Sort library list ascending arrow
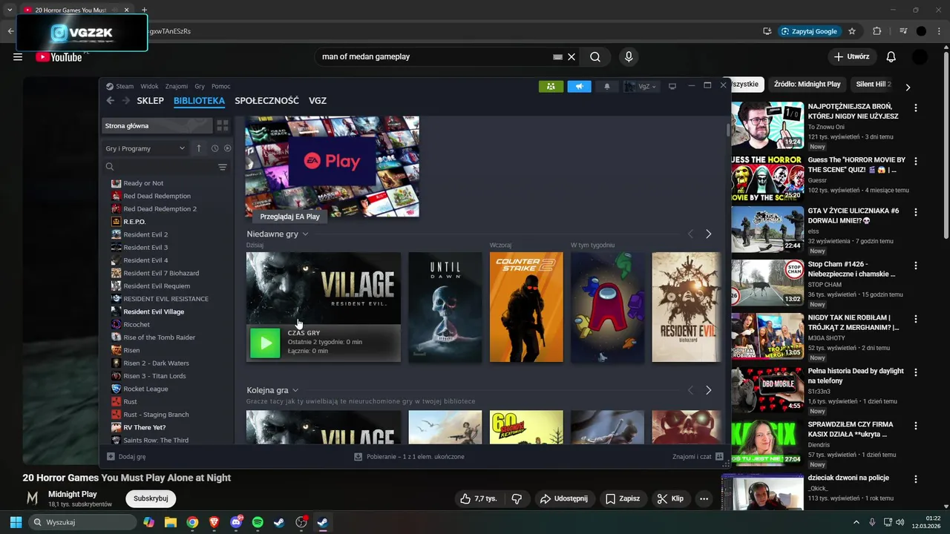Image resolution: width=950 pixels, height=534 pixels. coord(199,148)
